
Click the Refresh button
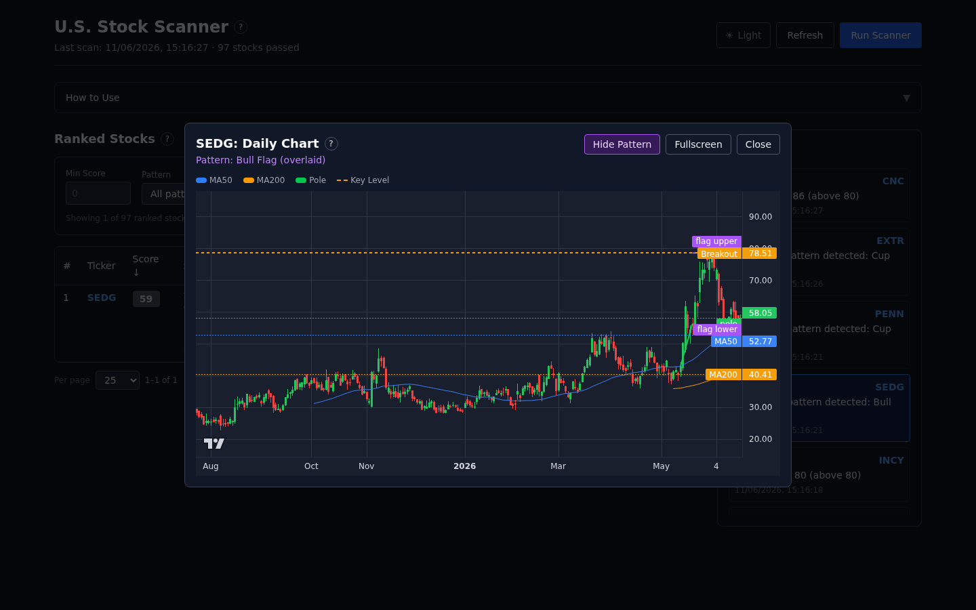click(805, 35)
